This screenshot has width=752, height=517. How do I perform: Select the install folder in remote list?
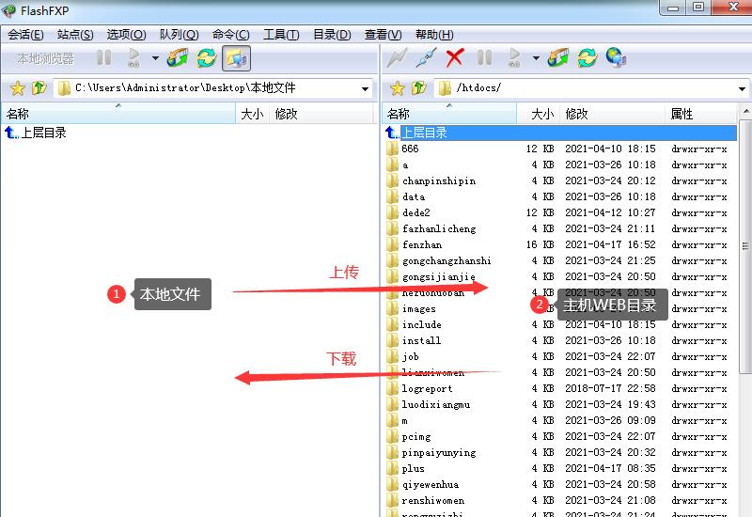[421, 340]
